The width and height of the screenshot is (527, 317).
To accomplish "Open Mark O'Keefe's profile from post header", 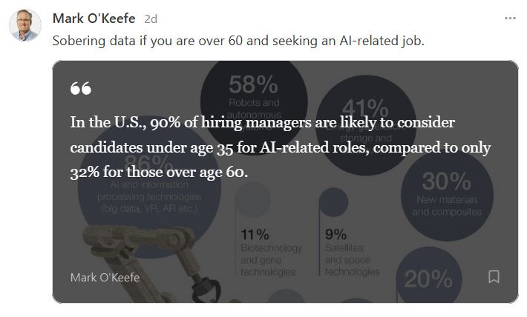I will [94, 19].
